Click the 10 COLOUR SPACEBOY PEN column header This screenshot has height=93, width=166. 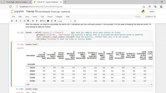41,56
